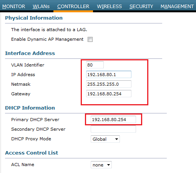The width and height of the screenshot is (196, 173).
Task: Click the Primary DHCP Server field
Action: tap(113, 120)
